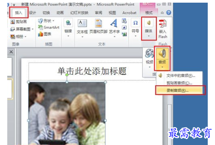Insert a 图表 chart
215x145 pixels.
[45, 34]
